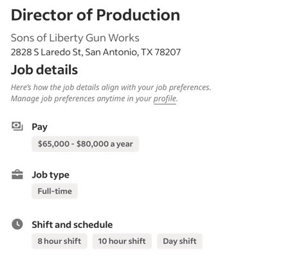Click the San Antonio, TX 78207 text
Image resolution: width=283 pixels, height=262 pixels.
[133, 52]
